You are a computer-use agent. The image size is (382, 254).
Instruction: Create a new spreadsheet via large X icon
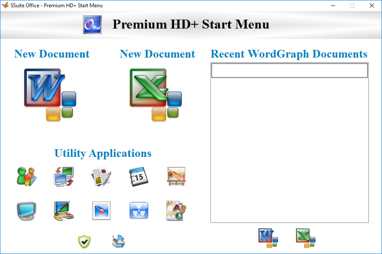[x=156, y=95]
